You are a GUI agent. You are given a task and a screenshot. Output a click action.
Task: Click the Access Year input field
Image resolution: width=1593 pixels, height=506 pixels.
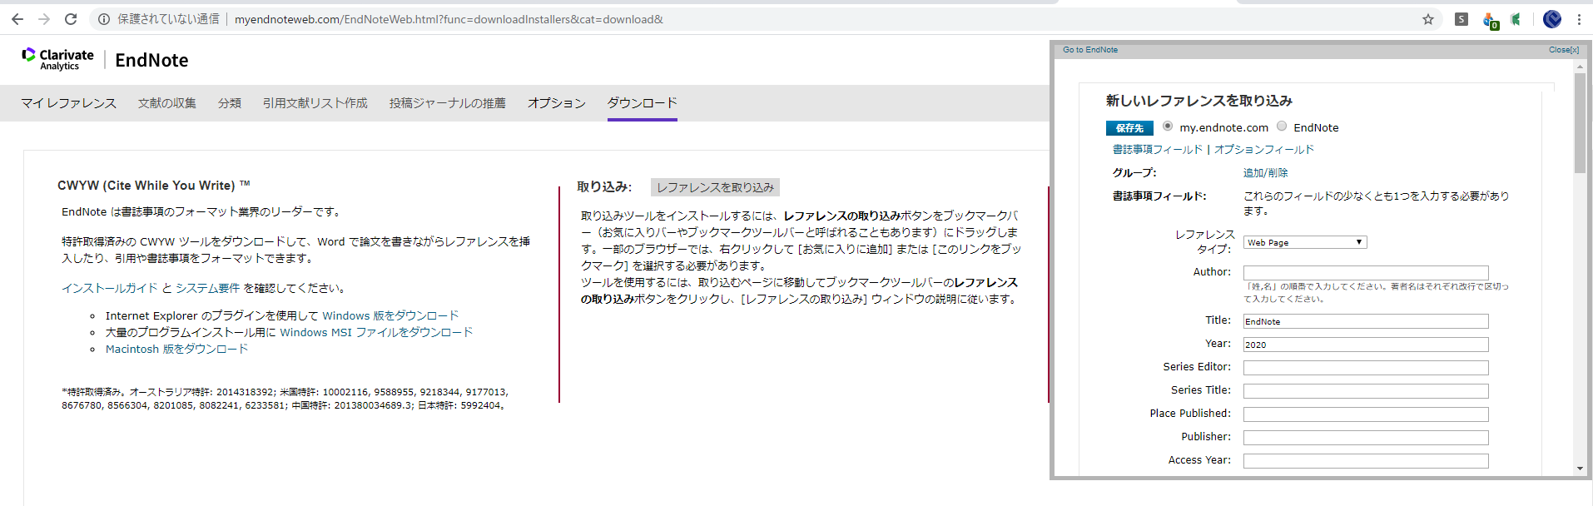pos(1366,461)
